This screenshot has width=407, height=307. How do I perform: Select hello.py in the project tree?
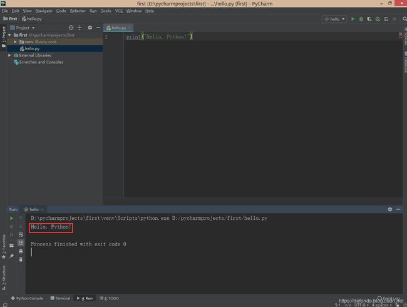tap(55, 49)
